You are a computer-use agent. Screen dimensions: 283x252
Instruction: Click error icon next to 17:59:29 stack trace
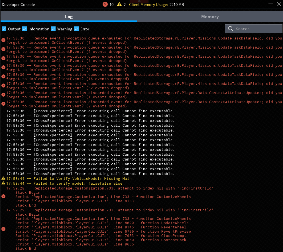click(3, 229)
